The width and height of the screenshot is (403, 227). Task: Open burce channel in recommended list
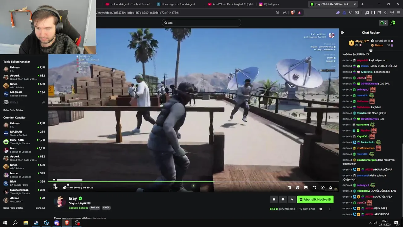pyautogui.click(x=24, y=175)
